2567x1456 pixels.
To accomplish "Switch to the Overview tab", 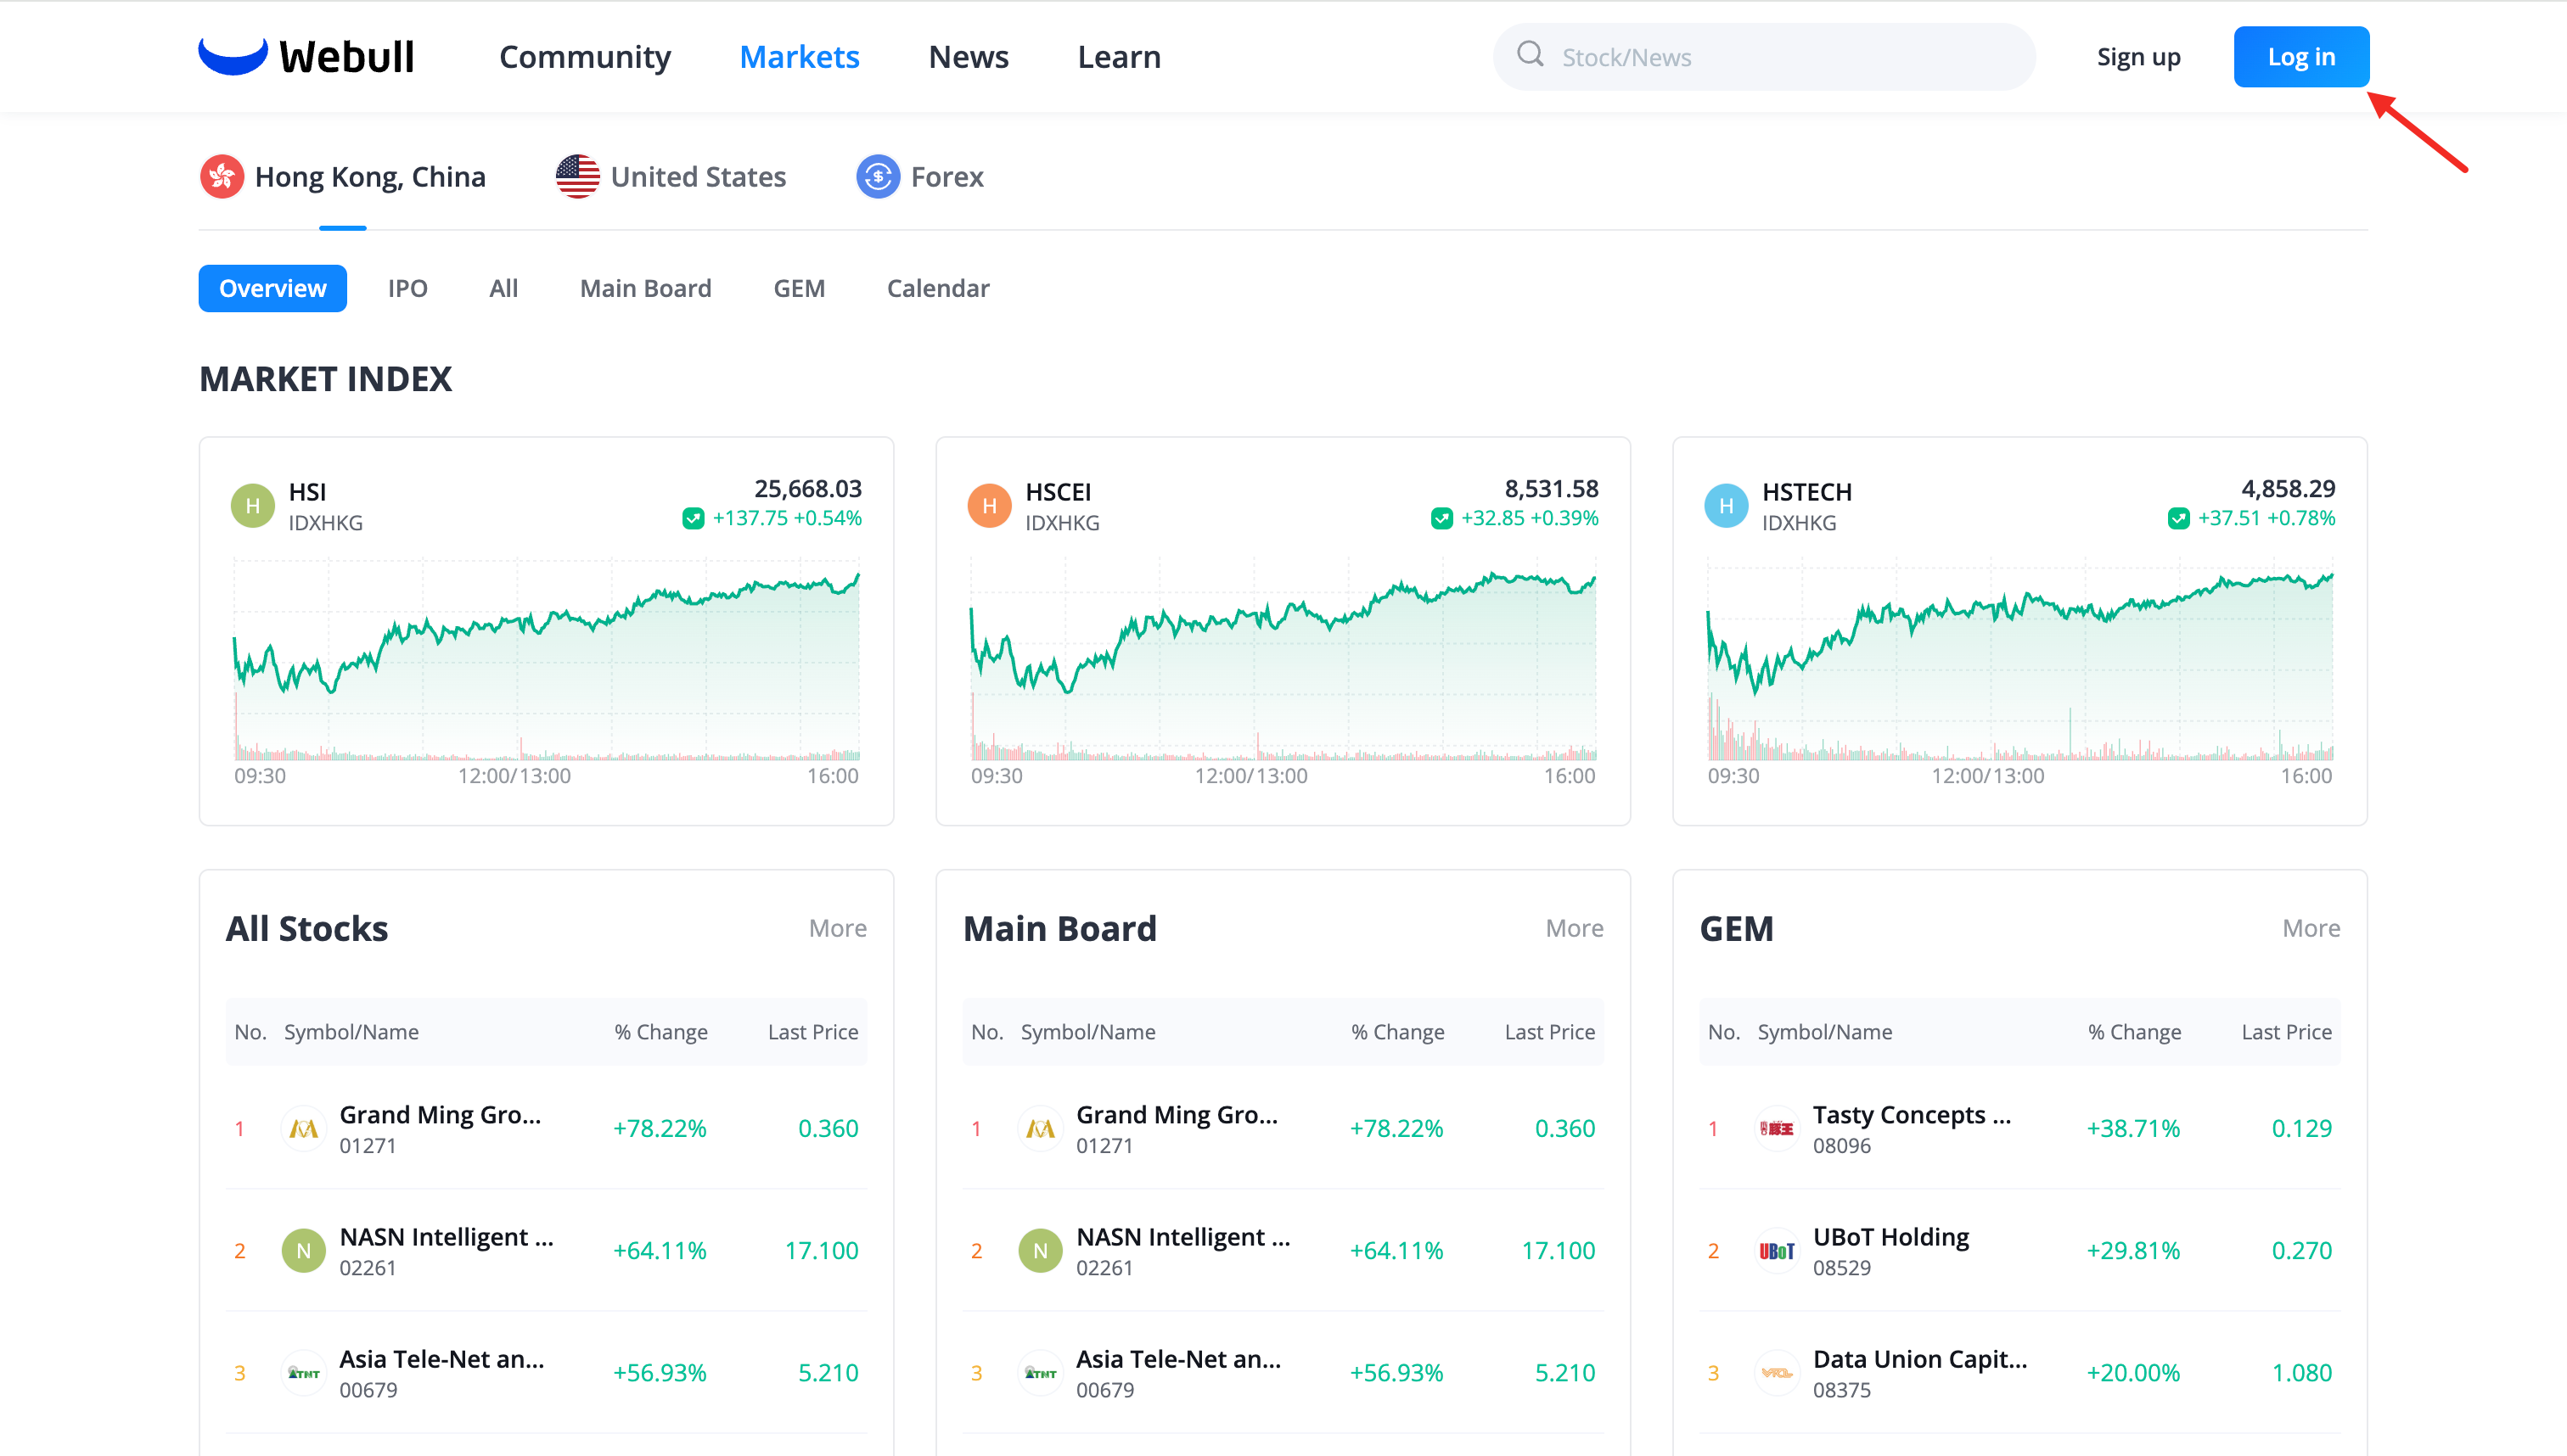I will 272,288.
